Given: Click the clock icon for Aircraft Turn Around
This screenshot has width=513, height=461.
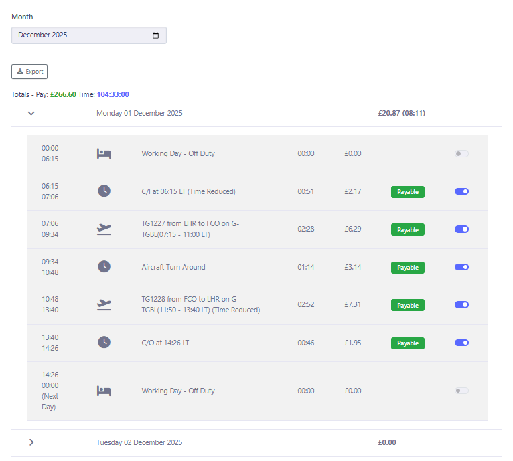Looking at the screenshot, I should [x=104, y=267].
